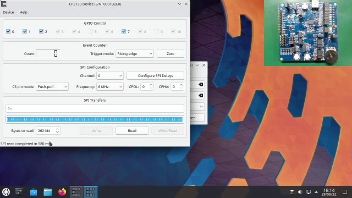The image size is (352, 198).
Task: Open the Dolphin file manager
Action: tap(48, 192)
